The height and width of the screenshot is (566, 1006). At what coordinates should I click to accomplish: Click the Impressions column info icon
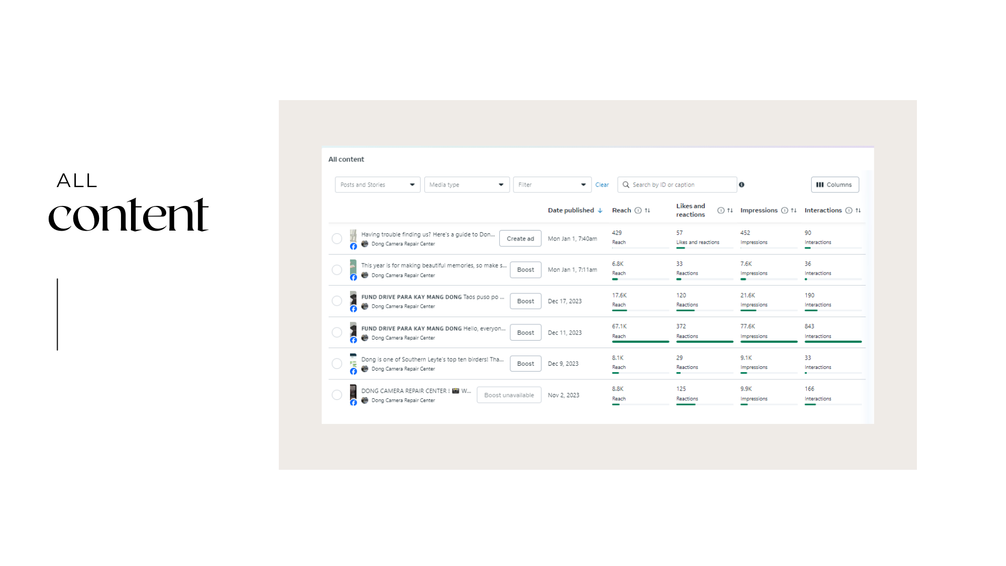(x=784, y=211)
